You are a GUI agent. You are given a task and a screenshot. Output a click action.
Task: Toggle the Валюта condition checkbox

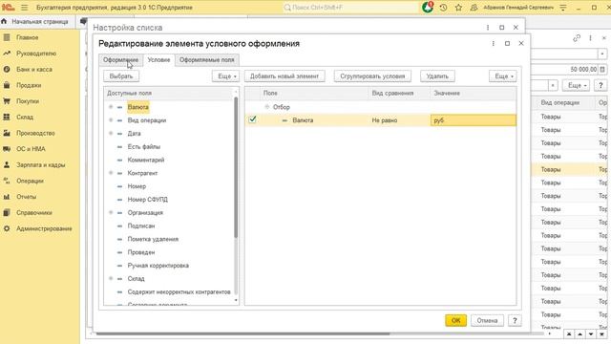click(252, 119)
